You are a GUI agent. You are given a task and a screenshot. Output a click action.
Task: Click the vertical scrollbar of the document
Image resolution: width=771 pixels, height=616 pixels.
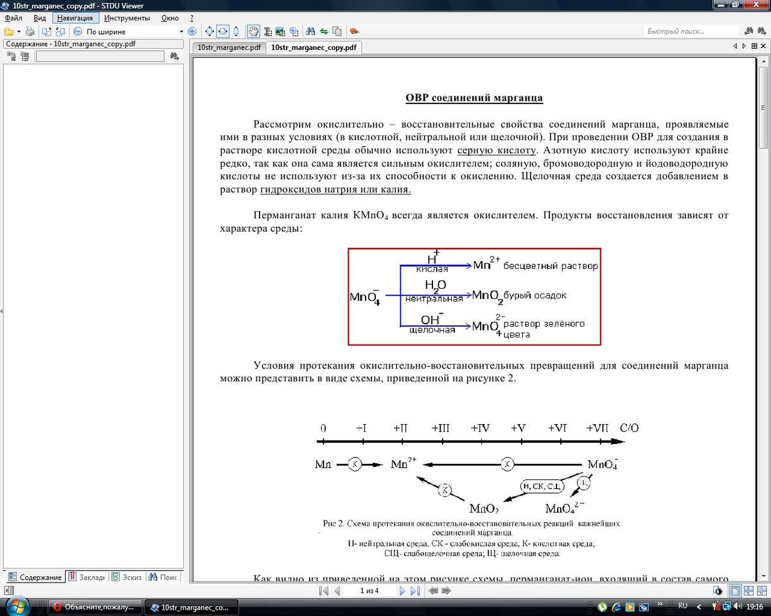pos(763,321)
